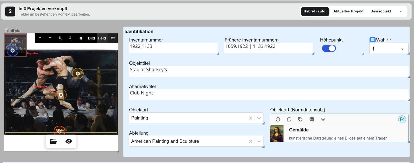Expand the Abteilung dropdown chevron

[259, 141]
